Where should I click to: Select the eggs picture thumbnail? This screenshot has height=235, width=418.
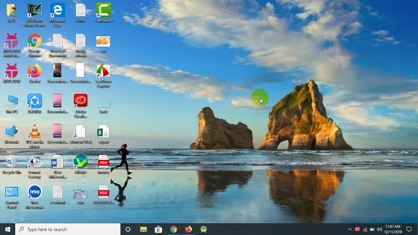(x=103, y=41)
